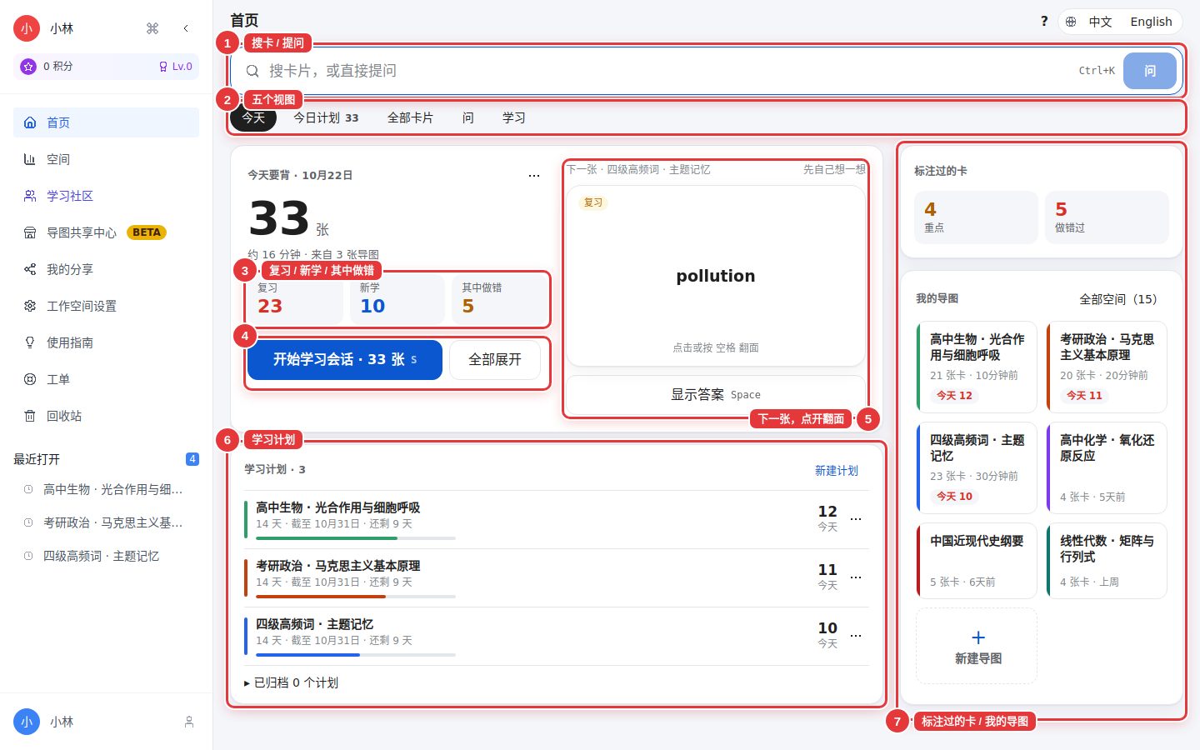Click 开始学习会话 · 33 张 button

coord(345,359)
